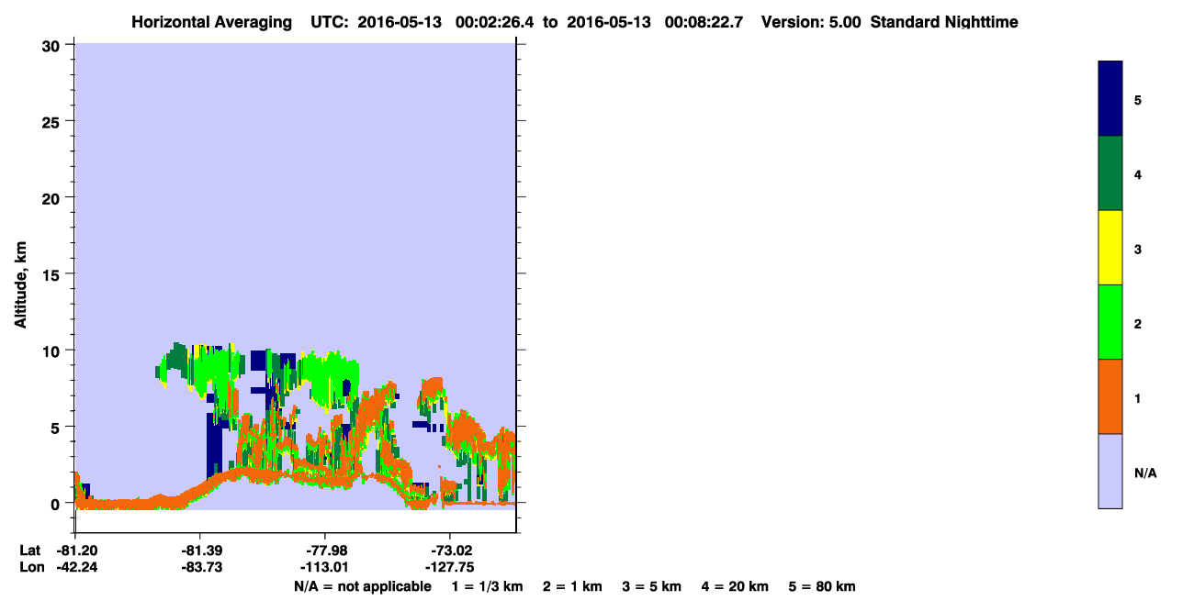Click legend text '3 = 5 km'

tap(652, 586)
